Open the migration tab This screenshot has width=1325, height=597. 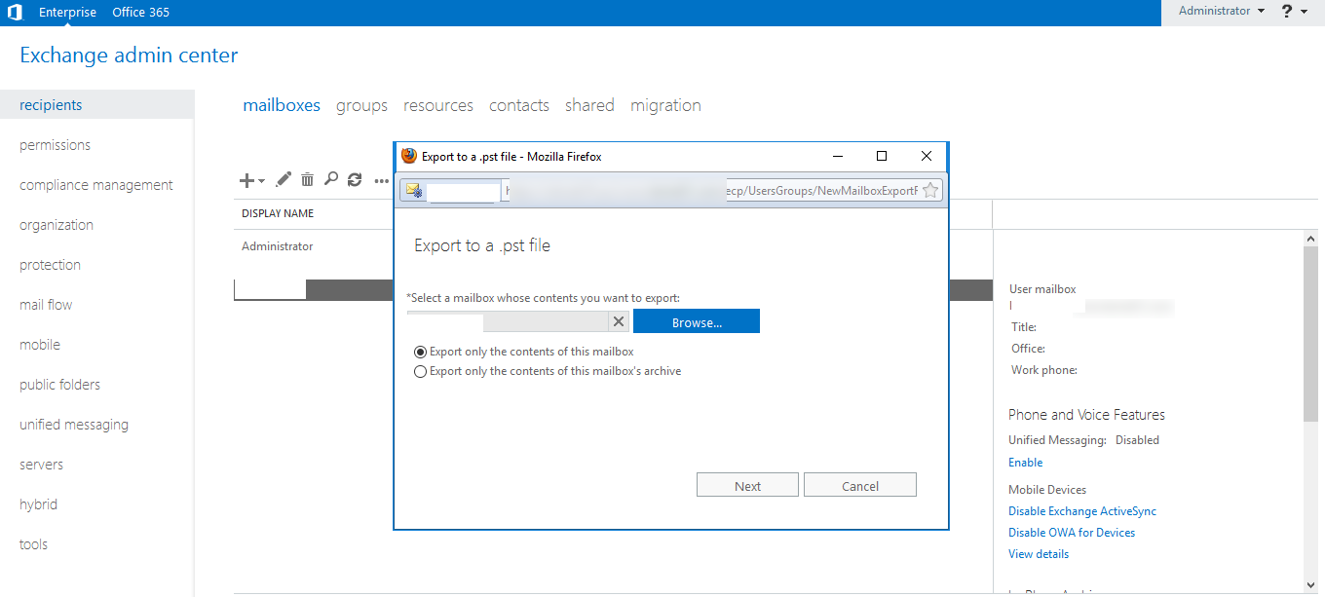665,105
